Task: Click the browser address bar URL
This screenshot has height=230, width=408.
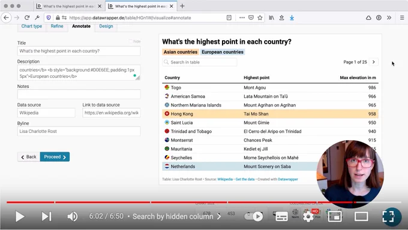Action: [130, 18]
